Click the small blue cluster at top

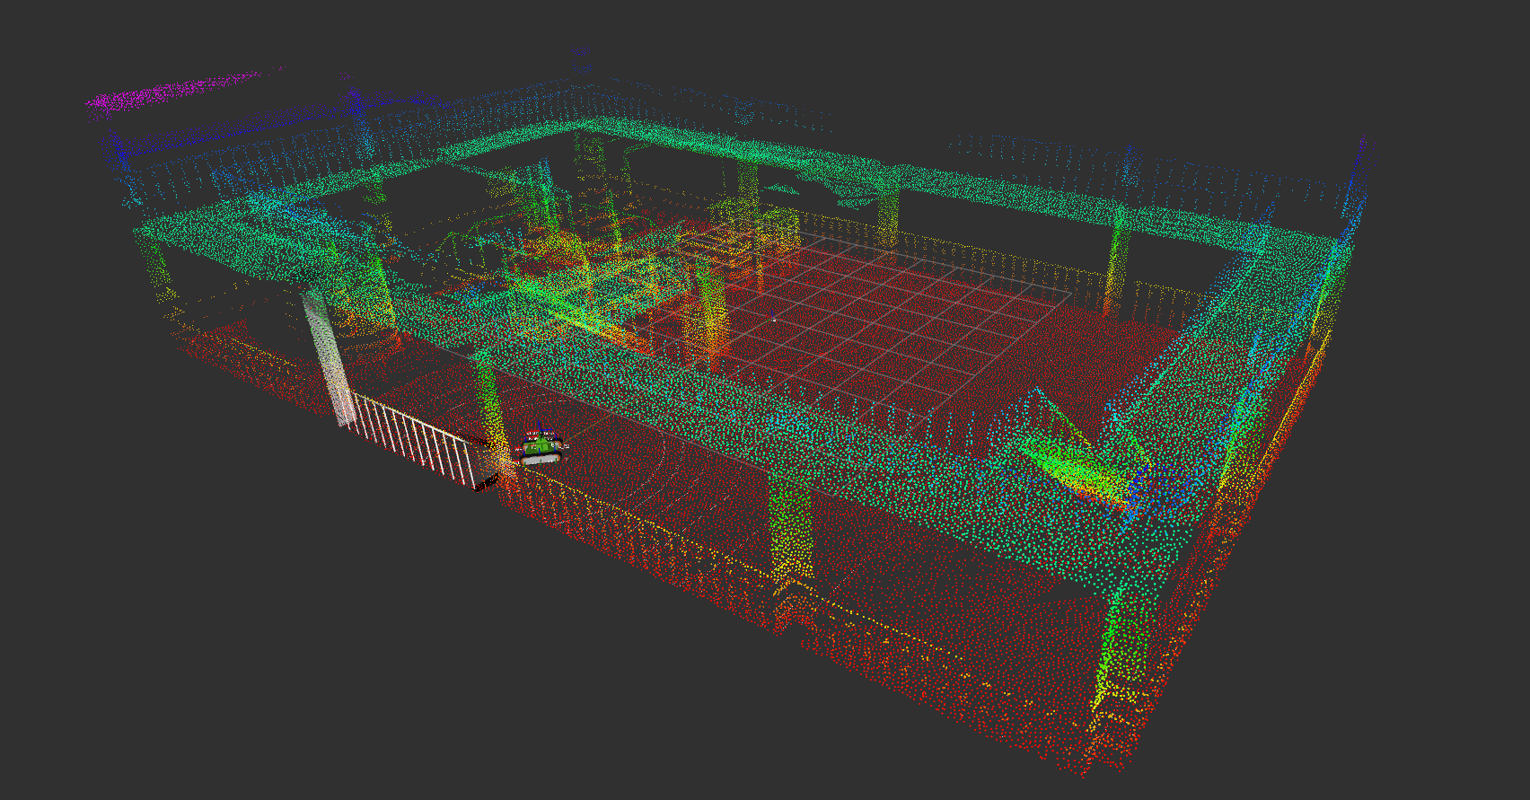click(x=581, y=60)
